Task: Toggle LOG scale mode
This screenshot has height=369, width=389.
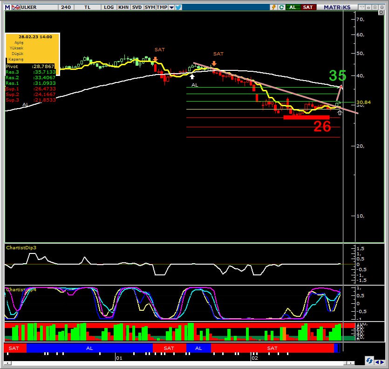Action: 109,7
